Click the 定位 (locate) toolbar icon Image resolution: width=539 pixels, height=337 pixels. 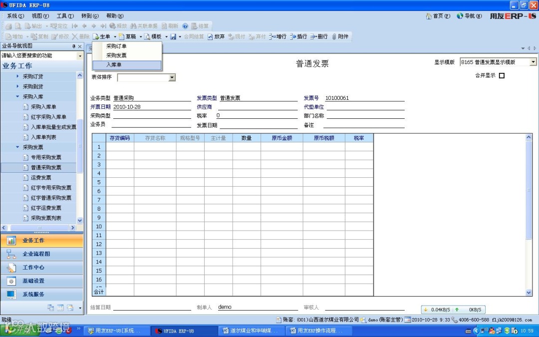[x=53, y=26]
